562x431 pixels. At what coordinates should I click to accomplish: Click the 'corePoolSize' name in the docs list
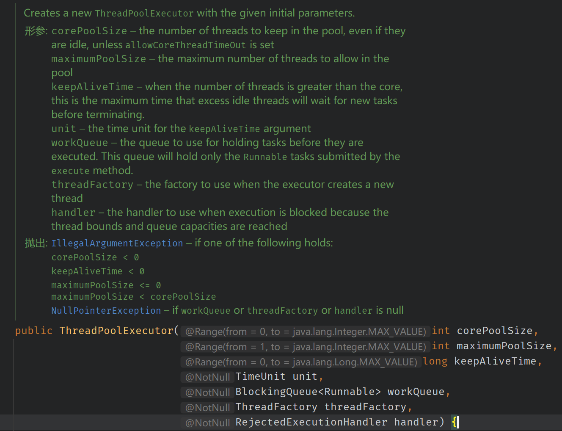tap(89, 31)
